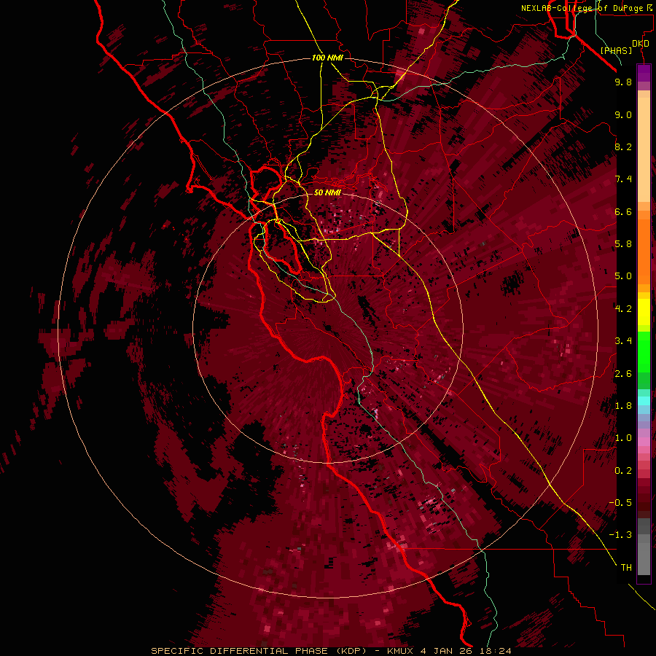The image size is (656, 656).
Task: Pick the yellow band on the color bar
Action: (x=644, y=312)
